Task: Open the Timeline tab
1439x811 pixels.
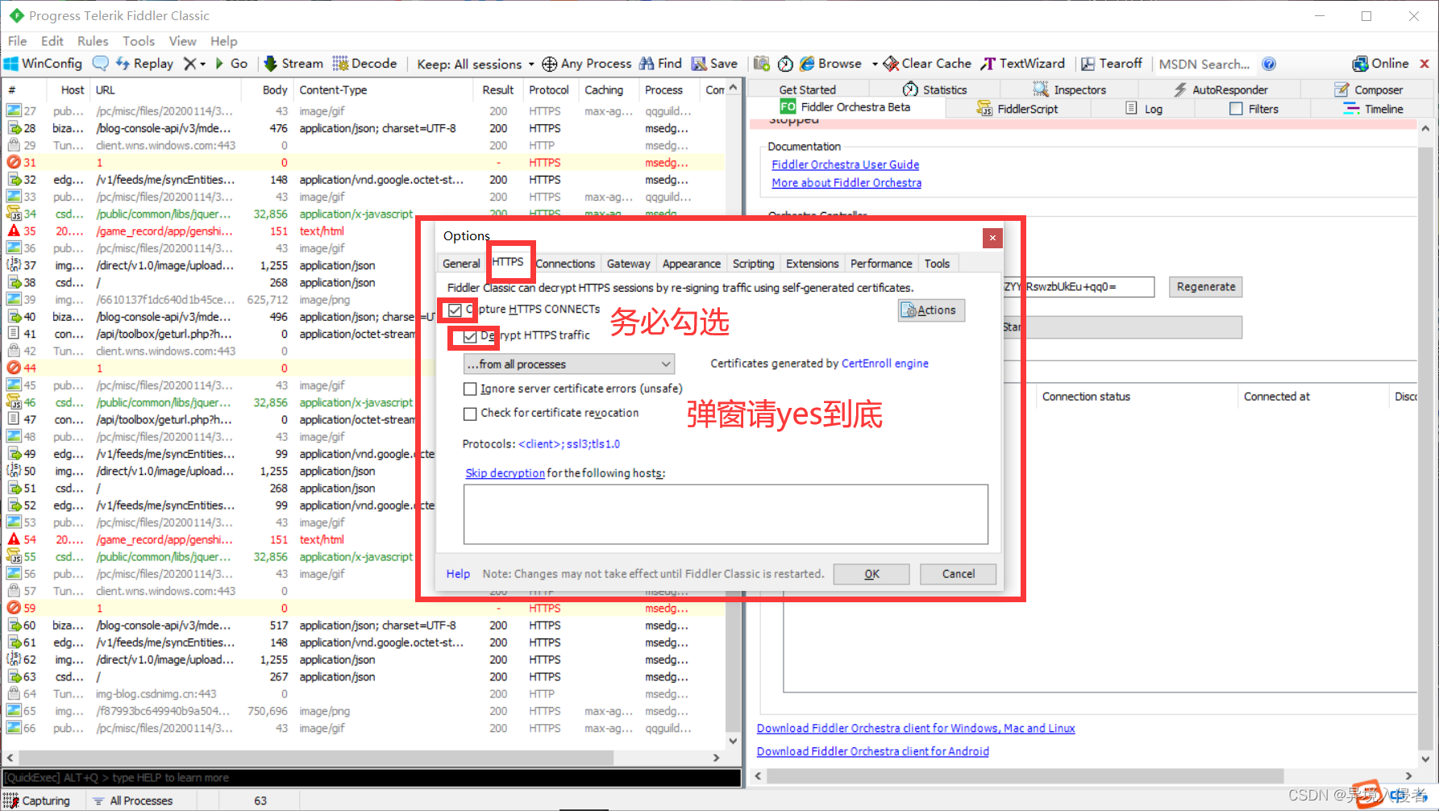Action: click(x=1373, y=109)
